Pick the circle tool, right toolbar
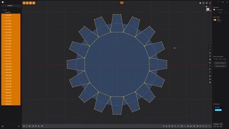Image resolution: width=229 pixels, height=129 pixels. (x=210, y=53)
